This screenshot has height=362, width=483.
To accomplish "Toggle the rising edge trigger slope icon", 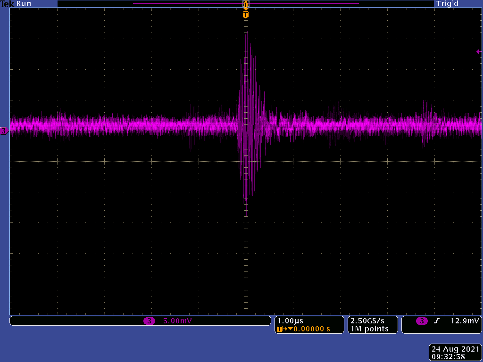I will (437, 321).
